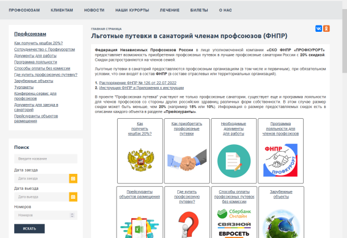
Task: Click the ГЛАВНАЯ СТРАНИЦА breadcrumb
Action: click(106, 29)
